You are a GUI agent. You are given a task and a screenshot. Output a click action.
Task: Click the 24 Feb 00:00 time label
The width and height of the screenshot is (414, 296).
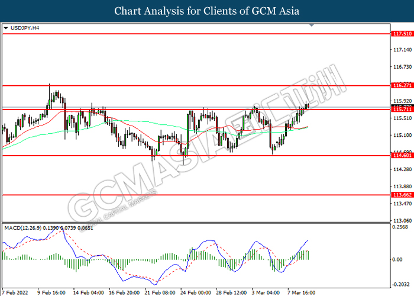point(196,293)
